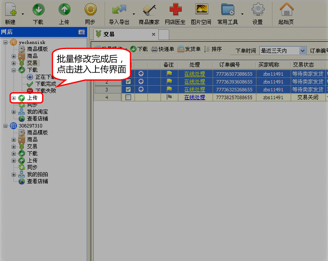Expand 上传 node under 306297310
Image resolution: width=328 pixels, height=261 pixels.
pos(13,161)
